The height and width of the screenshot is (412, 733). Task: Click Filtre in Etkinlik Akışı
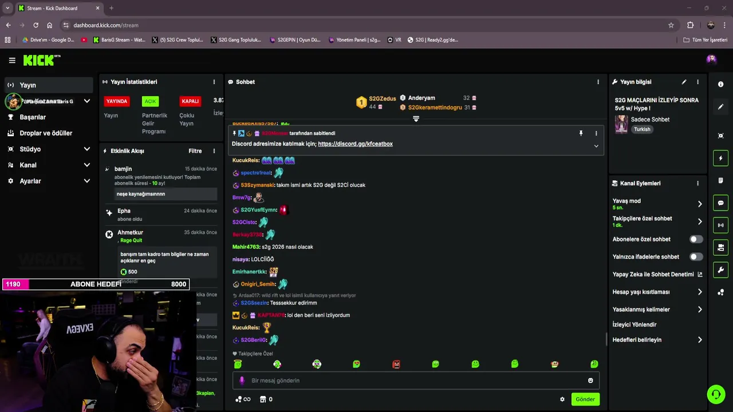(x=195, y=151)
